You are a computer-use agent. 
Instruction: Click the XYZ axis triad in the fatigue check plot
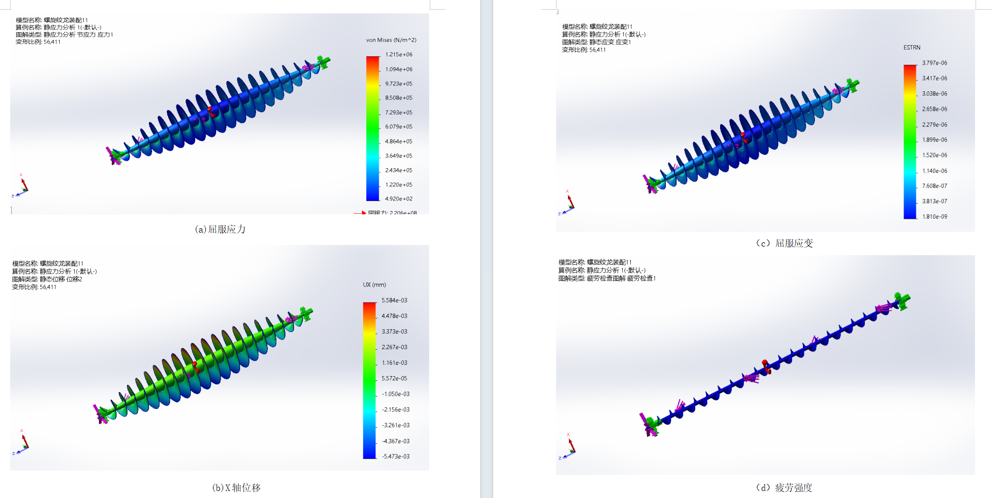567,446
